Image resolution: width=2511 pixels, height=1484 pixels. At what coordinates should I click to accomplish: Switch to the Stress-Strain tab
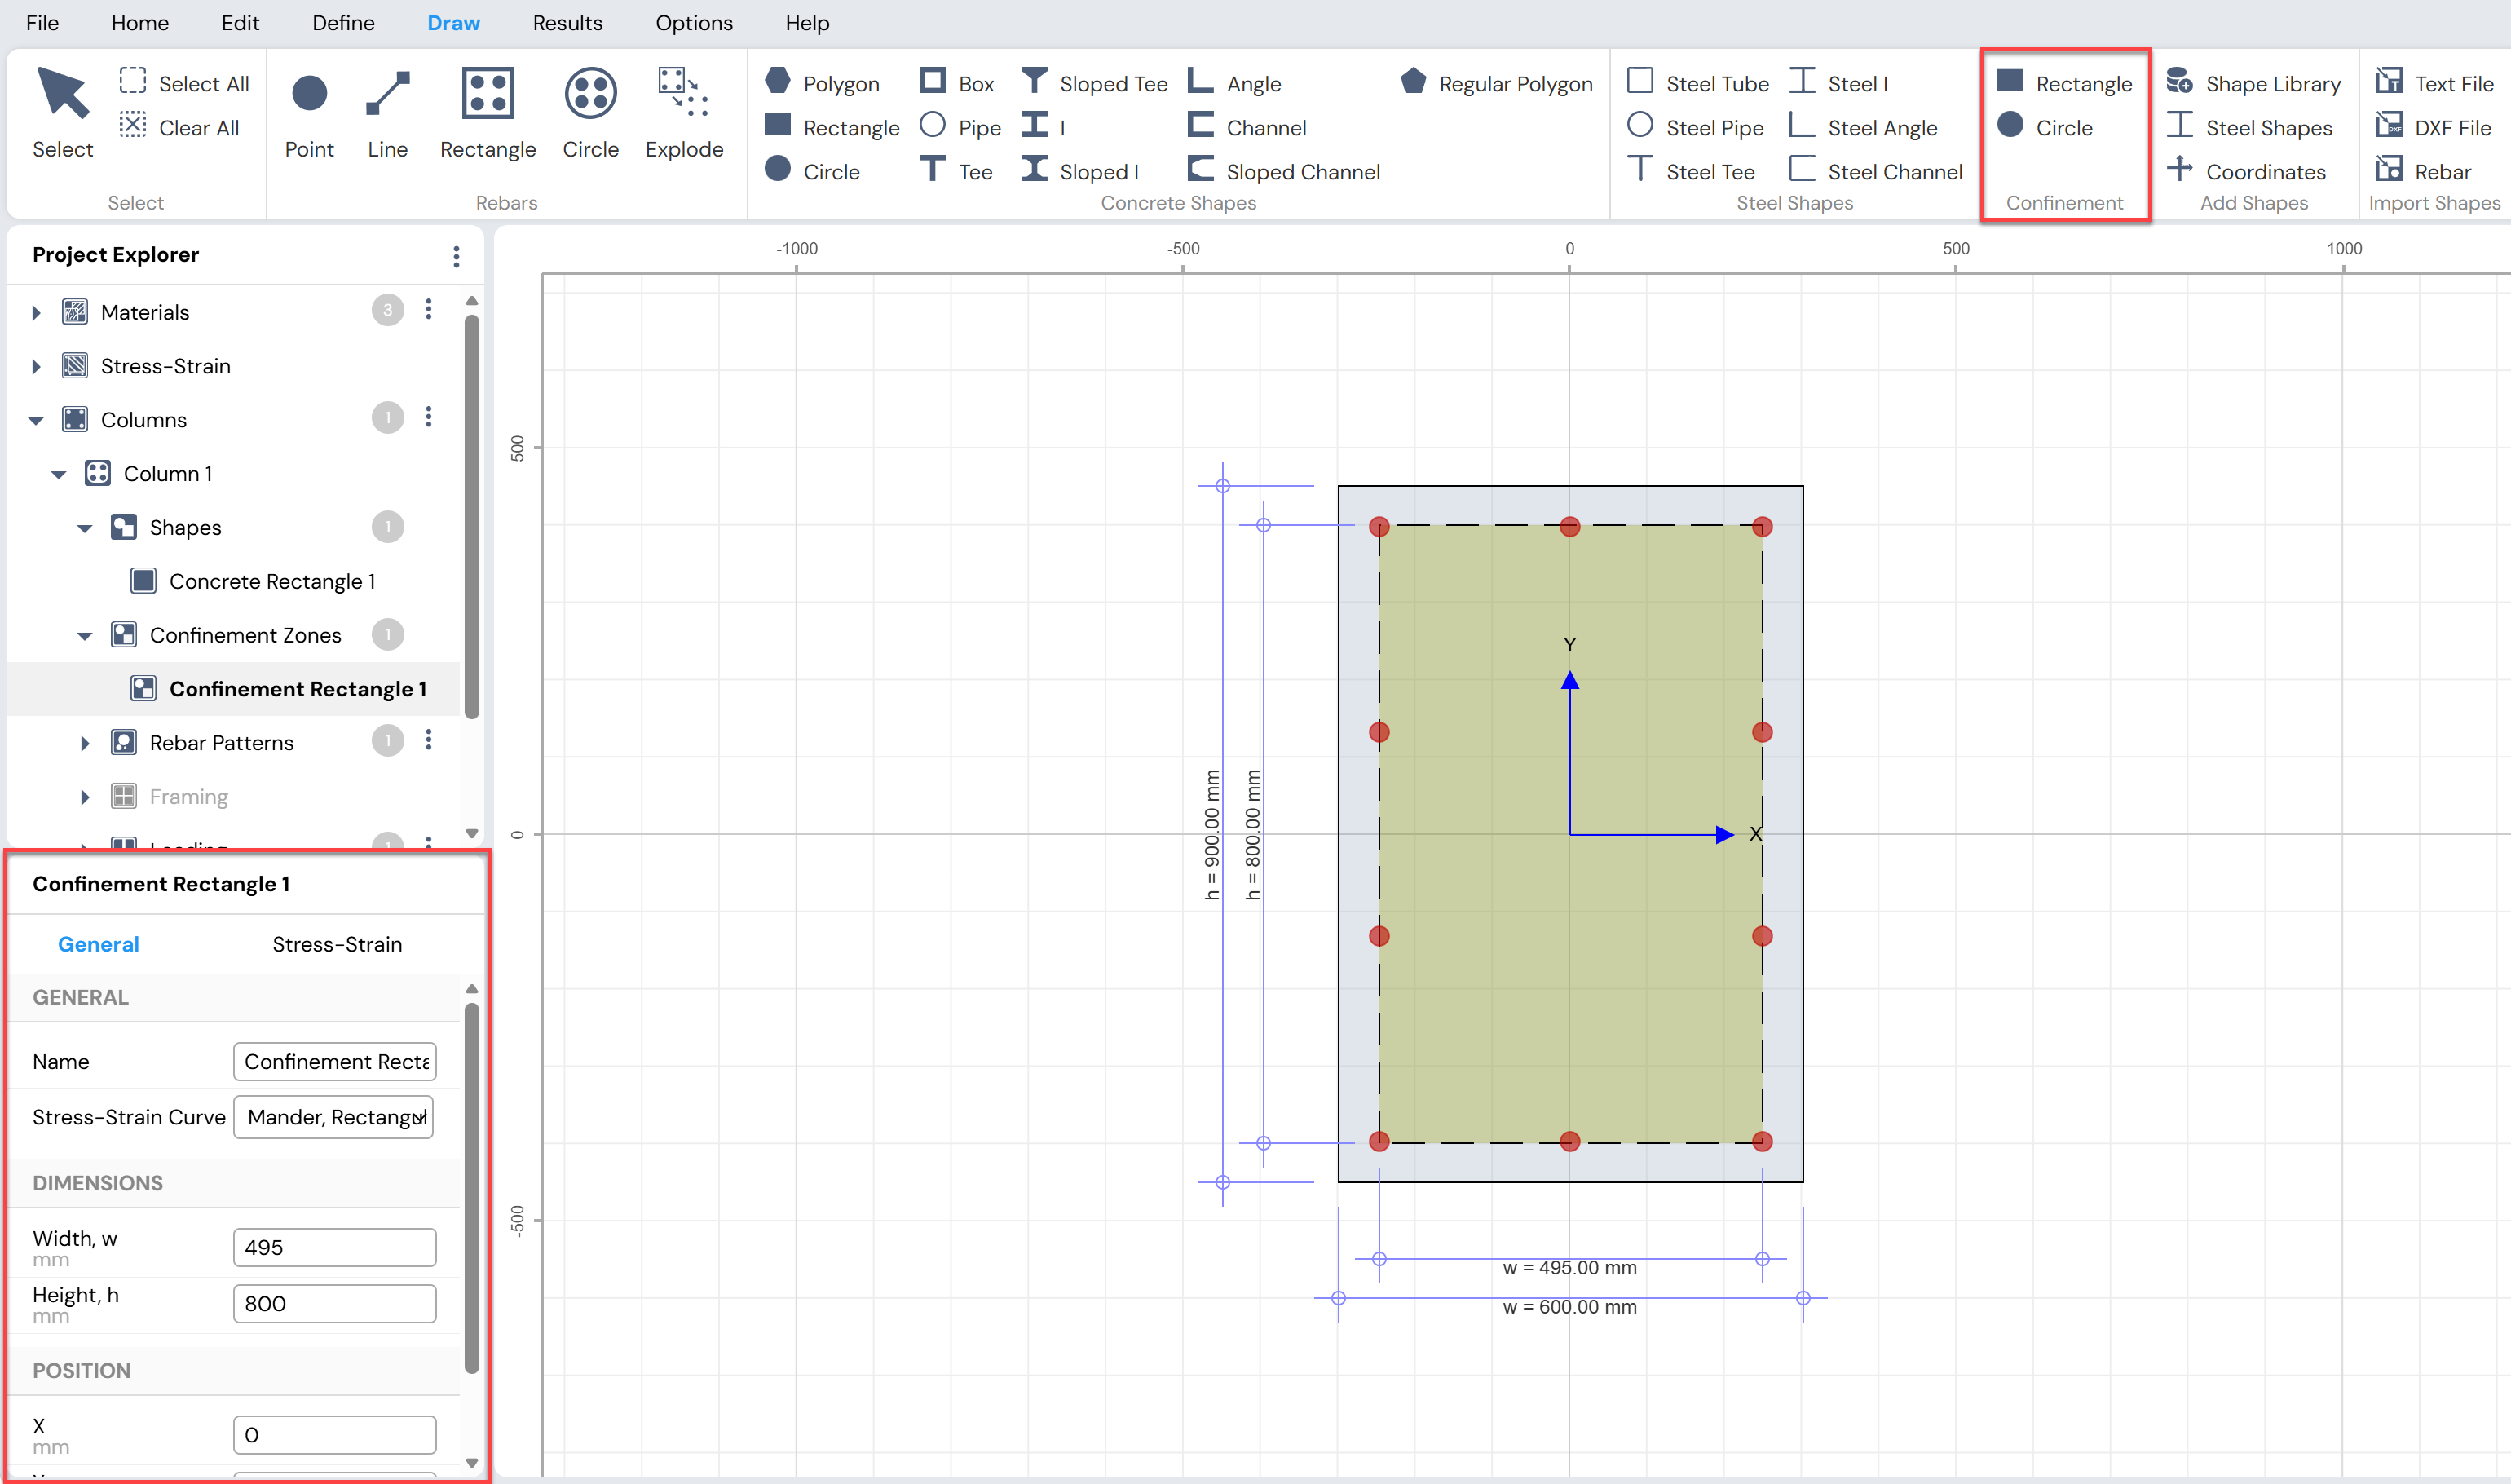pos(337,944)
